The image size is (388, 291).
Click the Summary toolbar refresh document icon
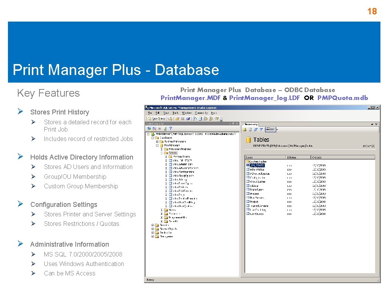[x=250, y=130]
